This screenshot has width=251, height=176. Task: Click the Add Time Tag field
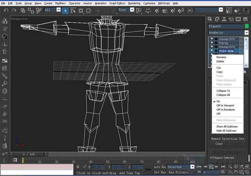[x=129, y=173]
